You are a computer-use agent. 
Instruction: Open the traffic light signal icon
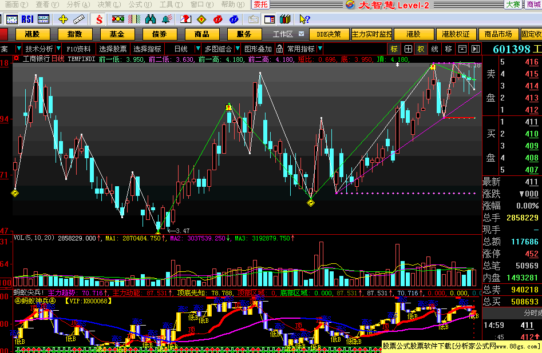point(118,19)
